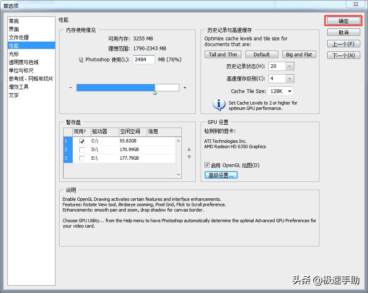Select 光标 in the preferences sidebar
This screenshot has width=368, height=293.
coord(13,53)
